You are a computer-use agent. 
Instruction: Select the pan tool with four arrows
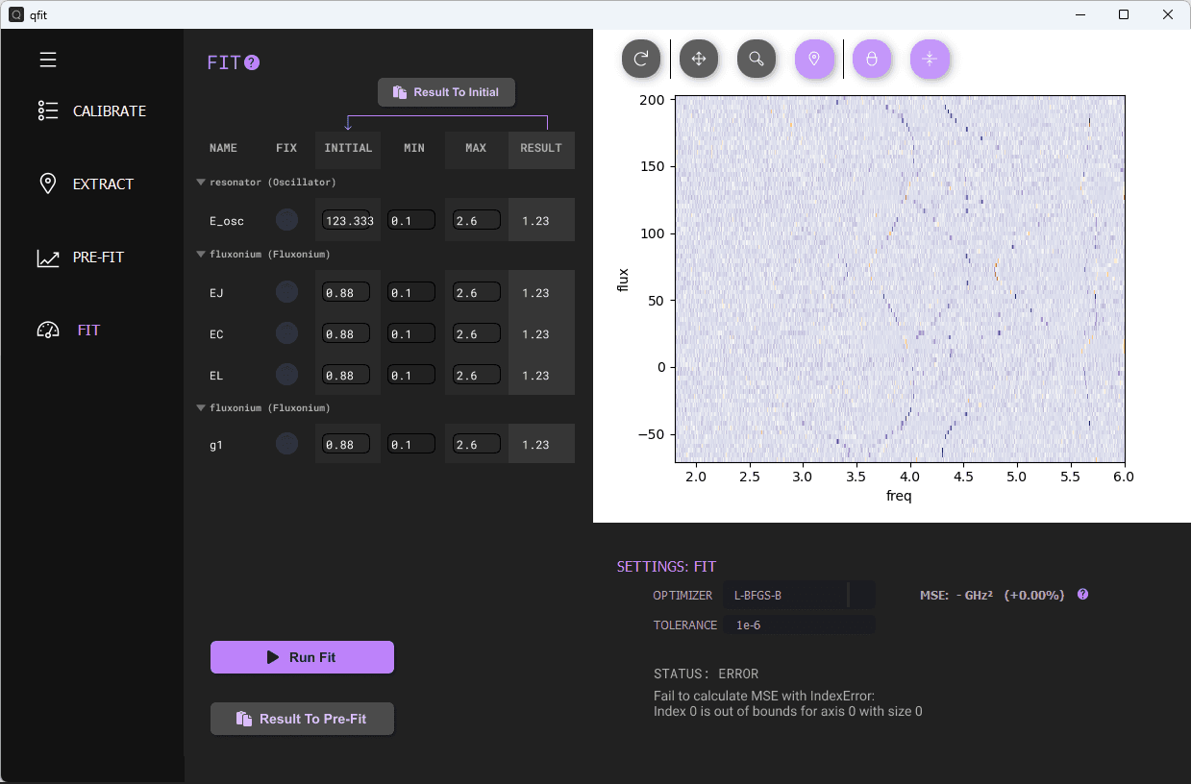699,60
